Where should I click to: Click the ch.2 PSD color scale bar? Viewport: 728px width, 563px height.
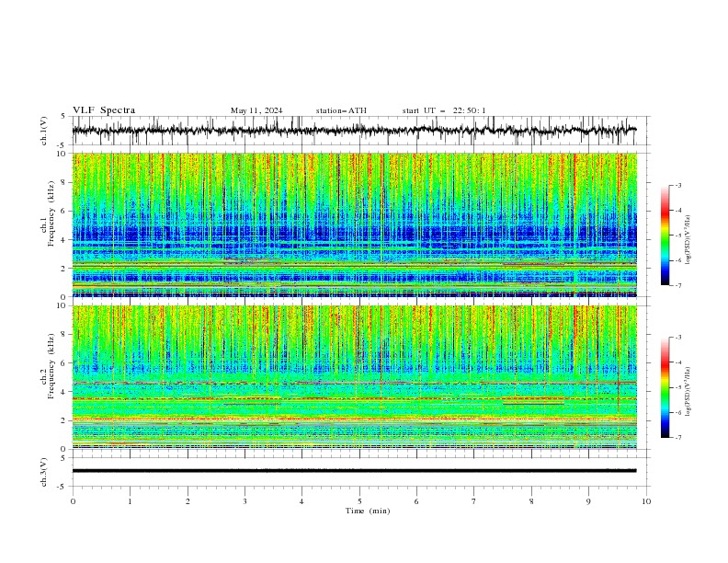coord(665,387)
